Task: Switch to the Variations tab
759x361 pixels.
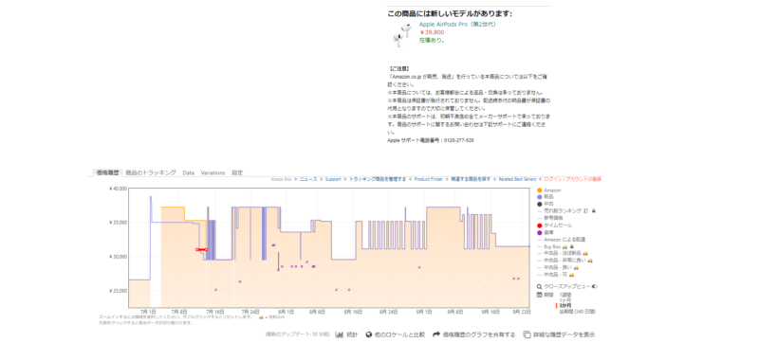Action: click(213, 172)
